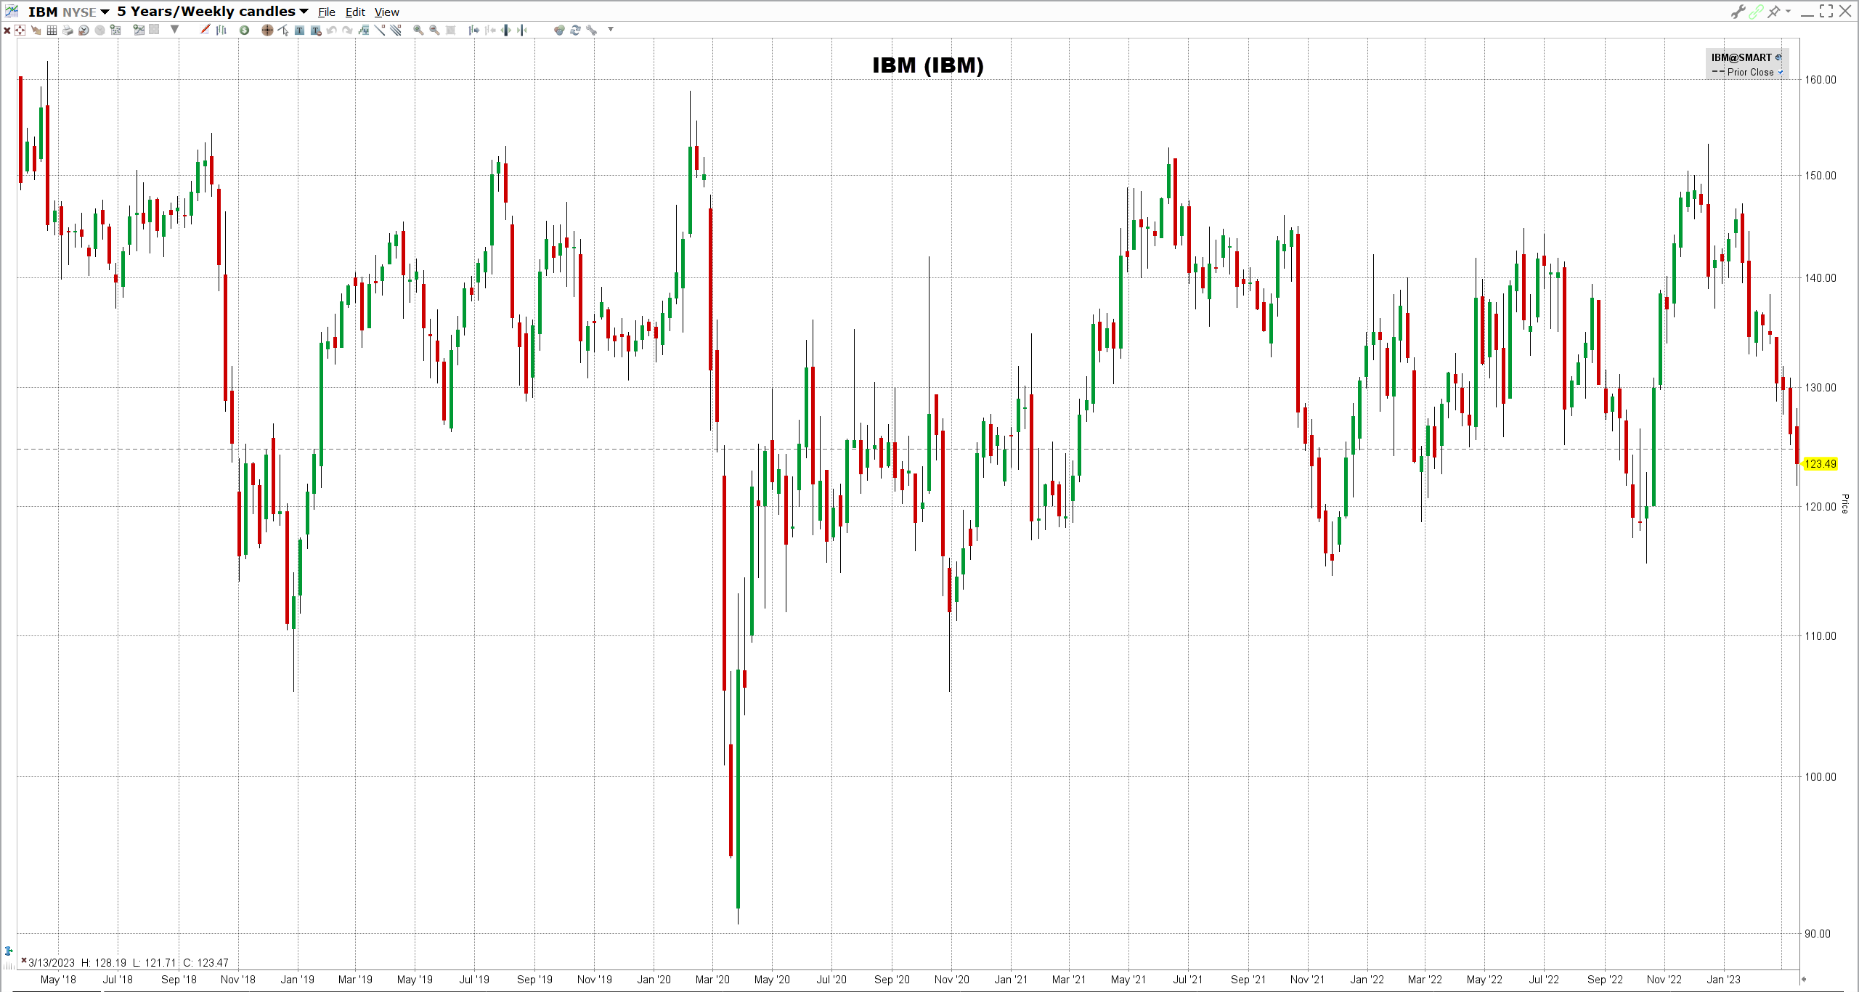Screen dimensions: 1859x992
Task: Click the green dollar sign icon
Action: point(244,30)
